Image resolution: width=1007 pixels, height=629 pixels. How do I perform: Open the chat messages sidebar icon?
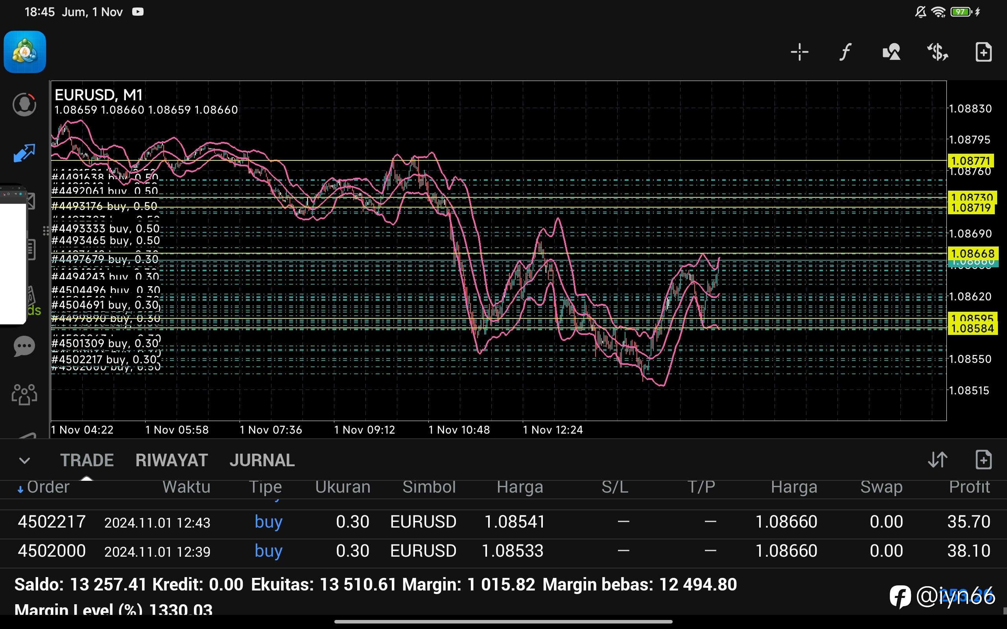click(24, 346)
